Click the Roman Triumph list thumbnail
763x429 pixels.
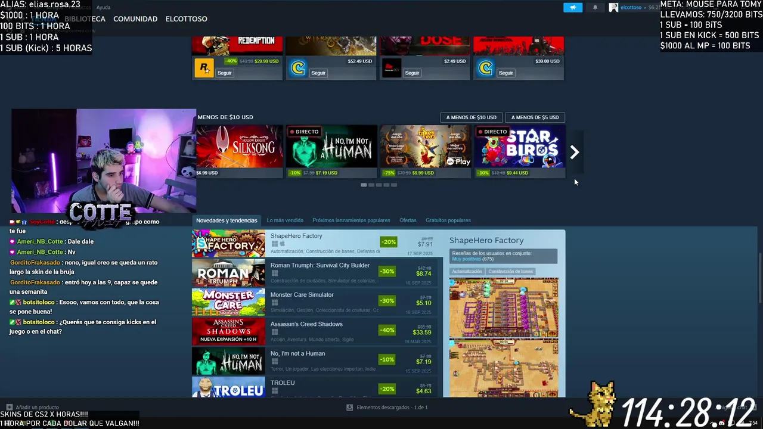click(x=228, y=273)
